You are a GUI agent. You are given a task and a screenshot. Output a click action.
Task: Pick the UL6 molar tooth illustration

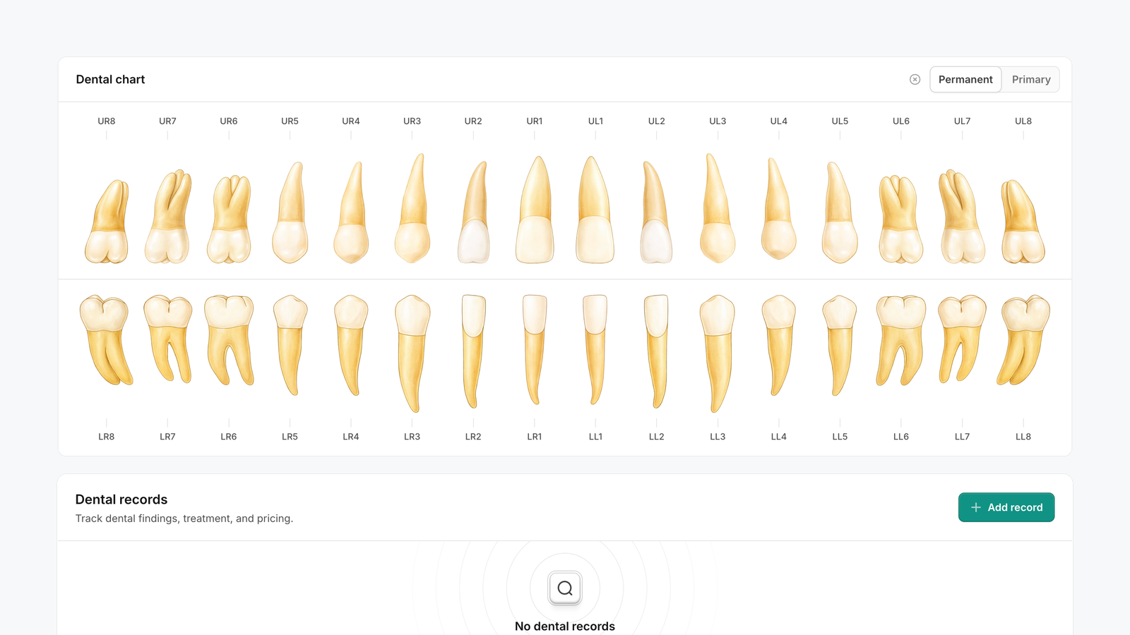click(901, 219)
